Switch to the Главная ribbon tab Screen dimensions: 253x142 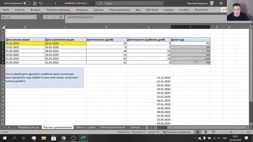[19, 10]
